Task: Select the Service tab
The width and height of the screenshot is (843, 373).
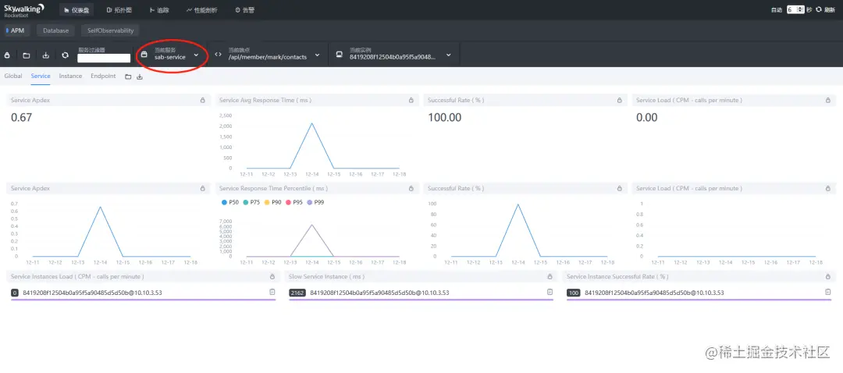Action: (x=41, y=76)
